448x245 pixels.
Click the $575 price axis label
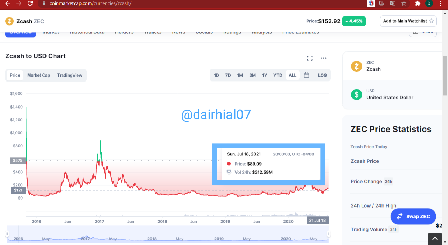point(17,161)
